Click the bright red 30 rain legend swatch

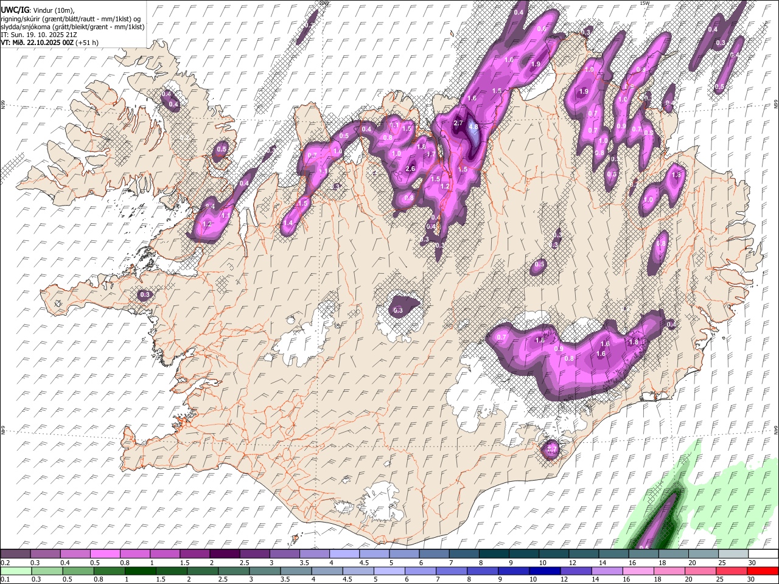click(x=763, y=571)
